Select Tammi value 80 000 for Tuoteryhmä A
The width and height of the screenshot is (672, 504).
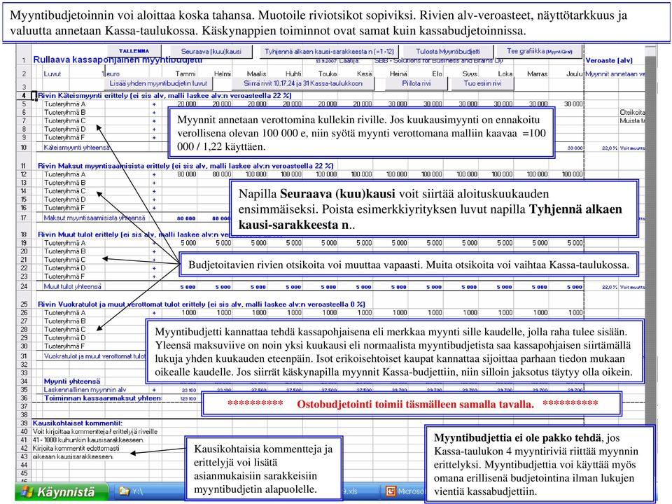[186, 174]
